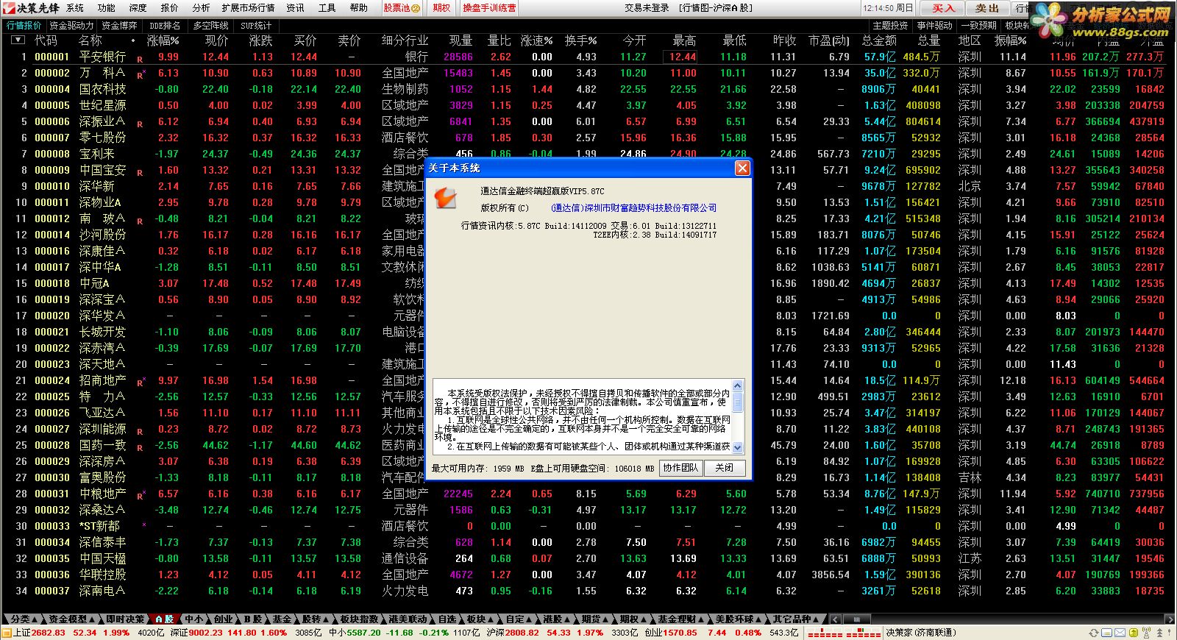Screen dimensions: 1177x640
Task: Click the 创业 index value 1570.85
Action: pyautogui.click(x=680, y=633)
